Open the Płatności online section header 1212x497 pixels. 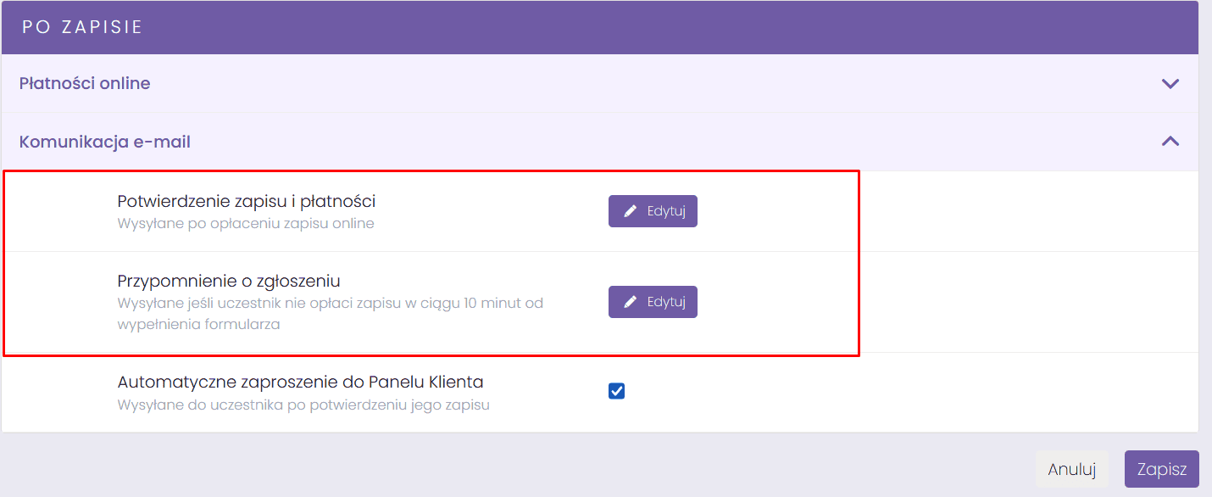(x=85, y=83)
